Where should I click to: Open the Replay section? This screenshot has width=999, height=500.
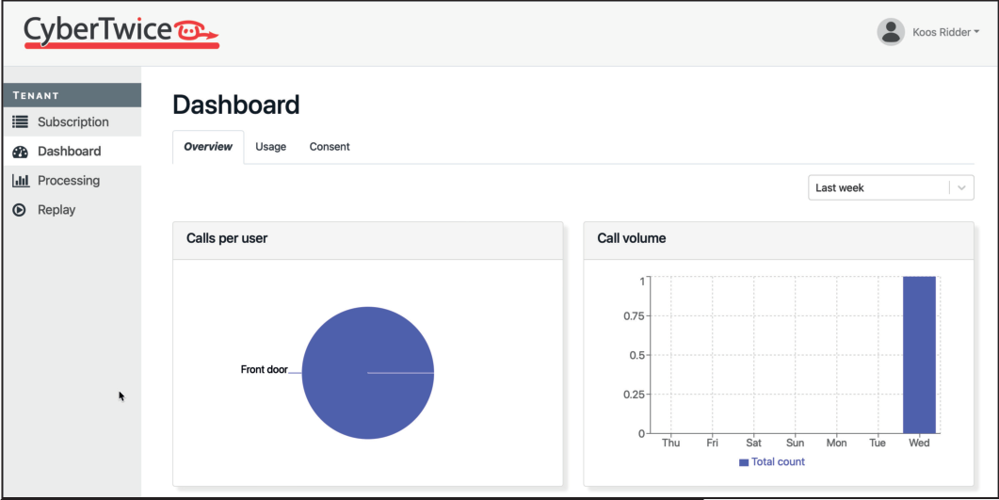tap(72, 210)
